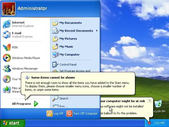Click the Turn Off Computer button label

[x=86, y=114]
